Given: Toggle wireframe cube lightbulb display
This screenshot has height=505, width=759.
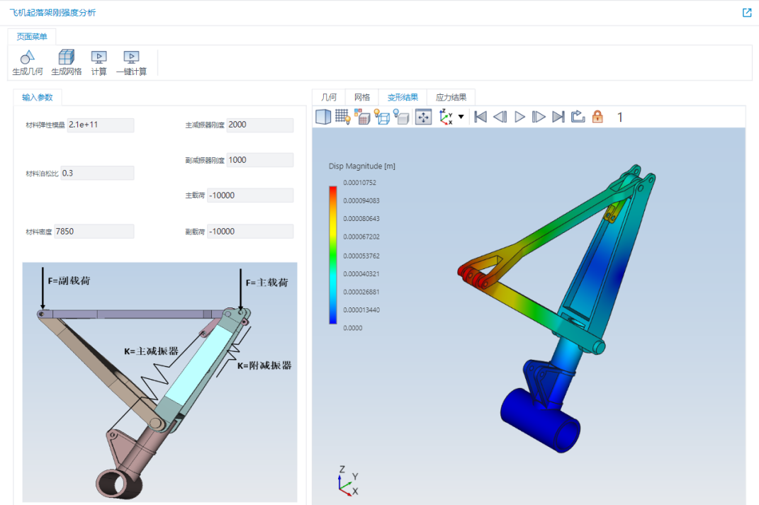Looking at the screenshot, I should tap(382, 117).
